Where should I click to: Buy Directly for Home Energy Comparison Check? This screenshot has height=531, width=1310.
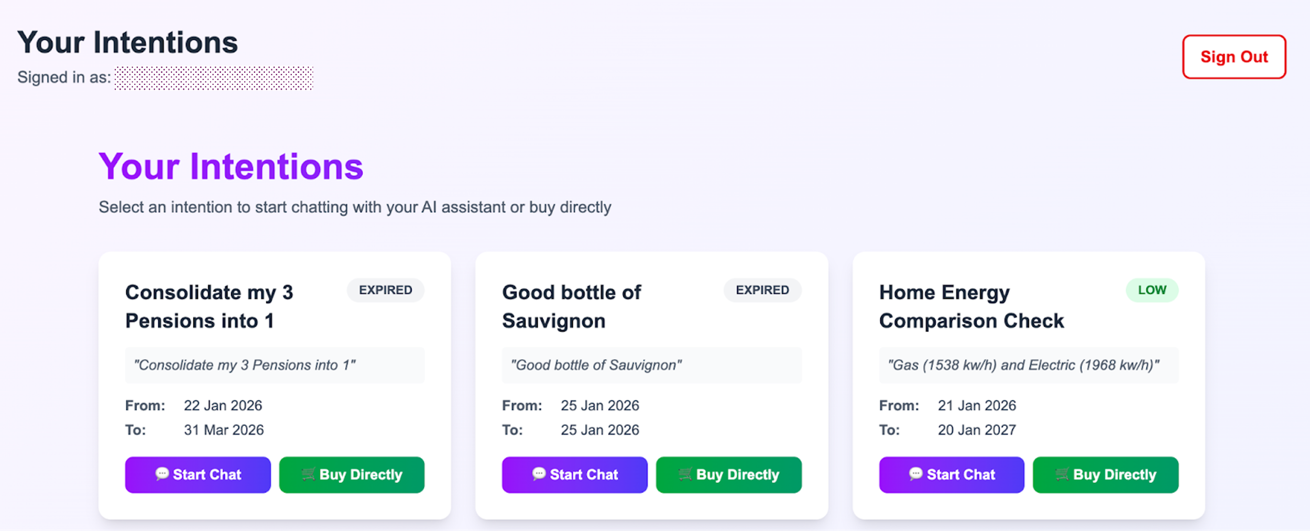(1105, 475)
